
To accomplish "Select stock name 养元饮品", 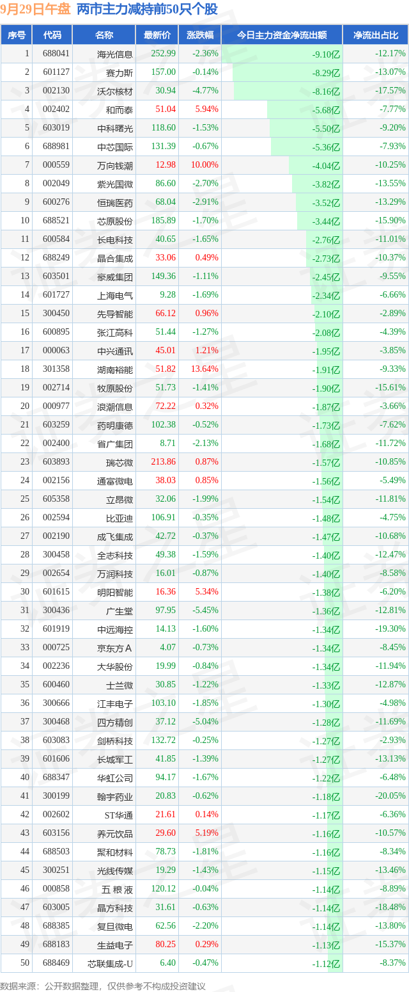I will [x=115, y=833].
